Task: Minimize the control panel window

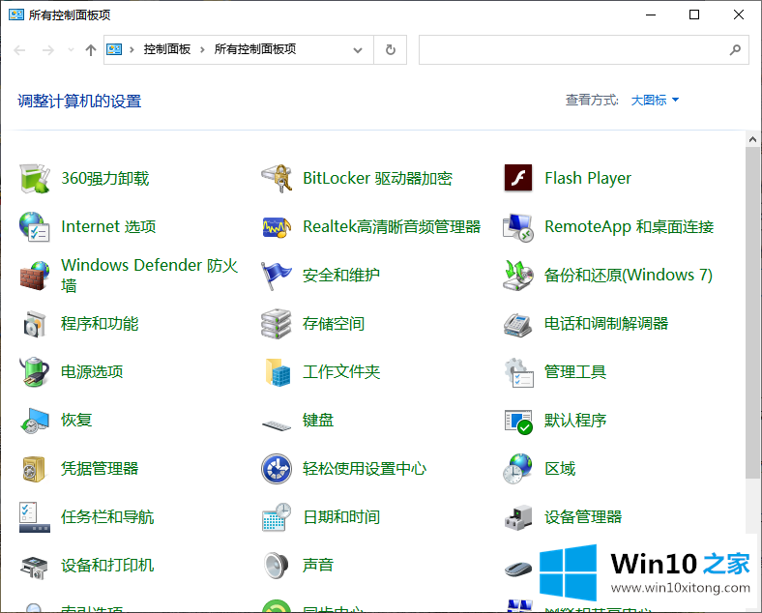Action: click(651, 15)
